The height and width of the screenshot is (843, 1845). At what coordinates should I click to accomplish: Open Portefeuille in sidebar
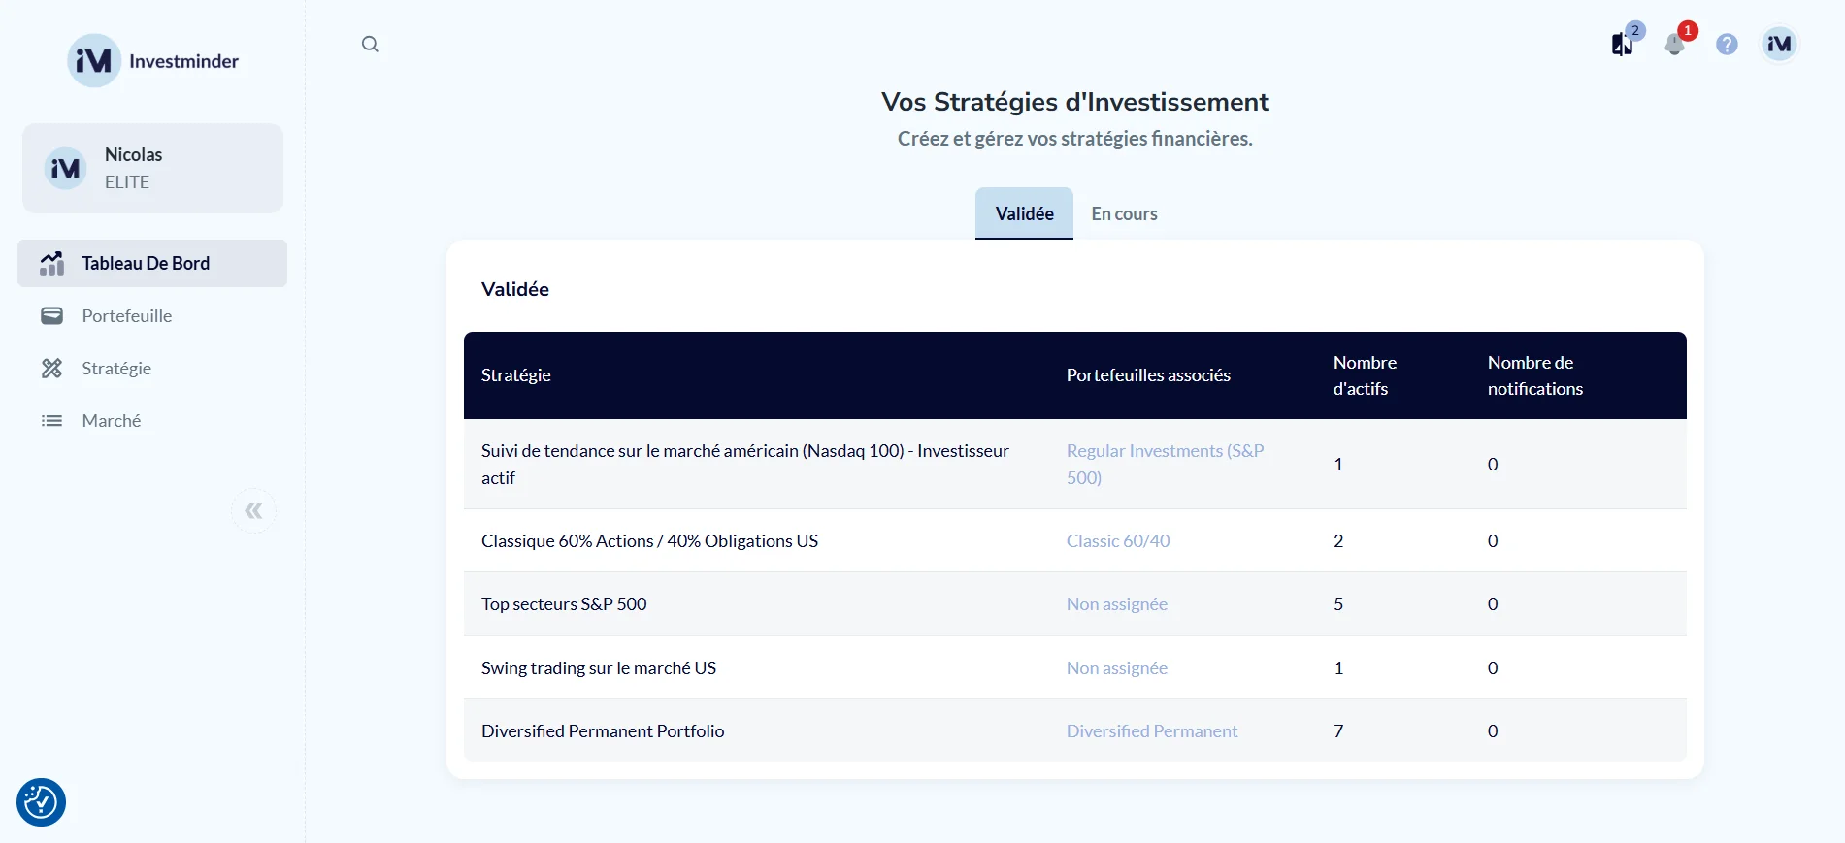point(126,316)
